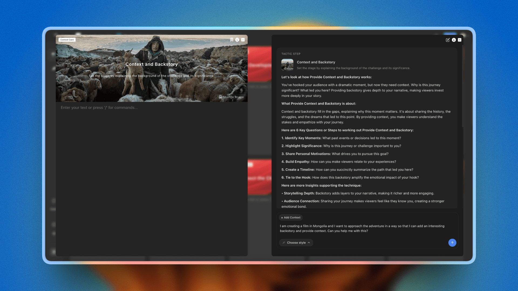Image resolution: width=518 pixels, height=291 pixels.
Task: Collapse the Context Card with the minimize toggle
Action: point(243,40)
